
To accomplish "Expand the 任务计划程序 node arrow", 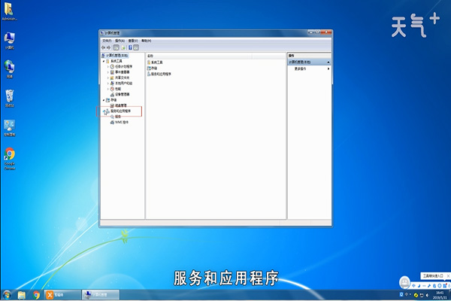I will 108,66.
